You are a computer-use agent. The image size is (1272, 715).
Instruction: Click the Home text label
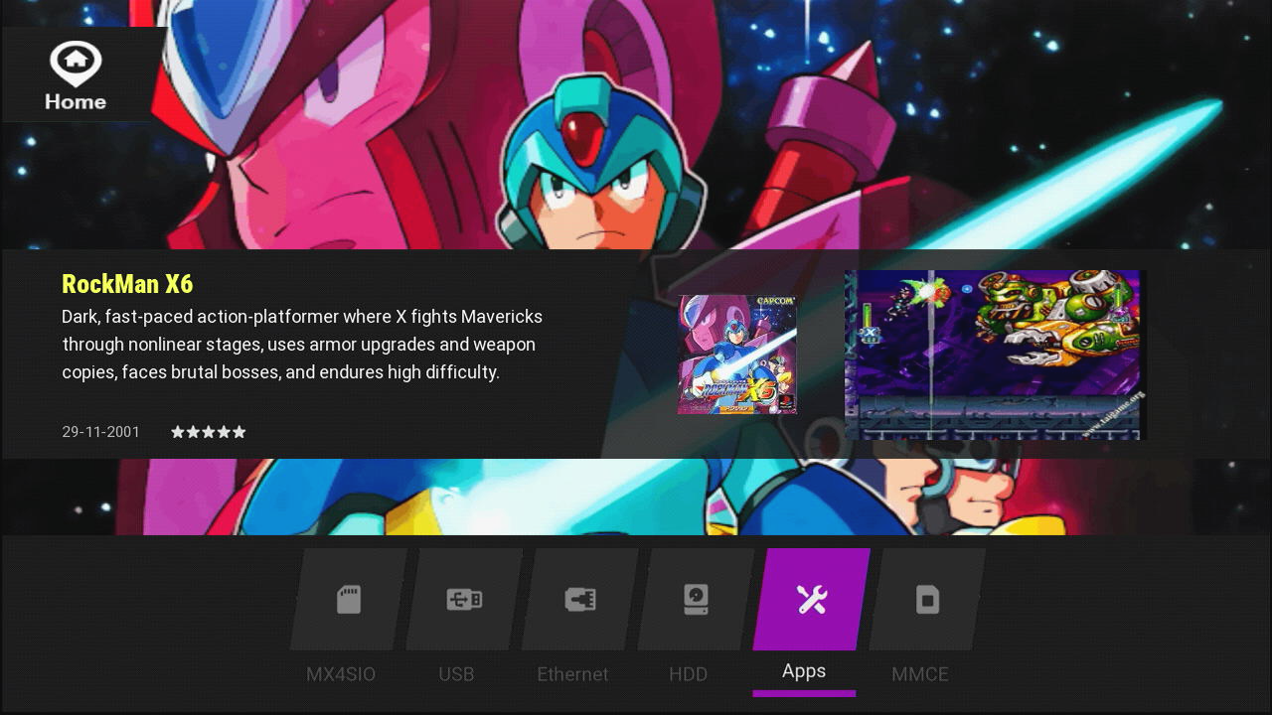(76, 101)
